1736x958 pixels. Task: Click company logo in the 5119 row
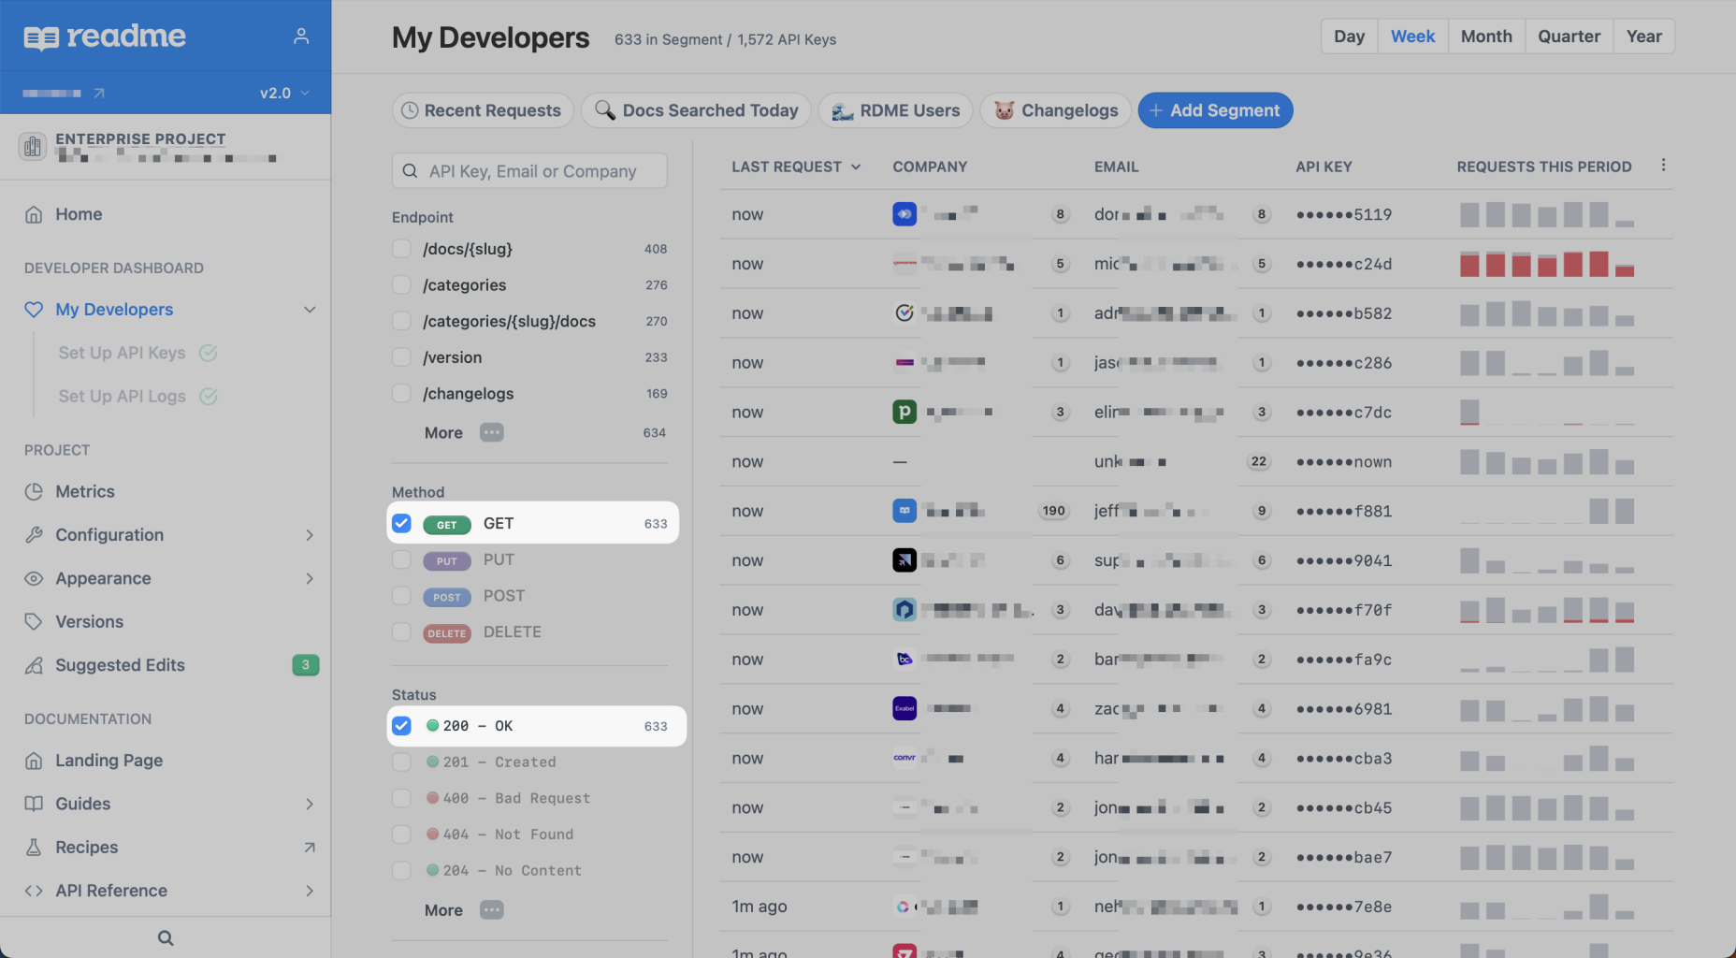pyautogui.click(x=904, y=214)
